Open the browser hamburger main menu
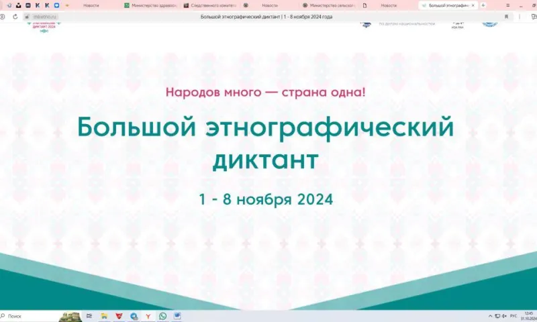Viewport: 537px width, 322px height. point(508,5)
